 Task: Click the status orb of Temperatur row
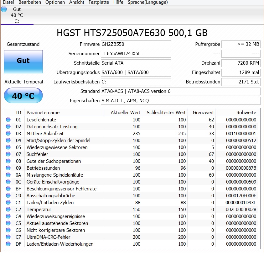point(8,210)
